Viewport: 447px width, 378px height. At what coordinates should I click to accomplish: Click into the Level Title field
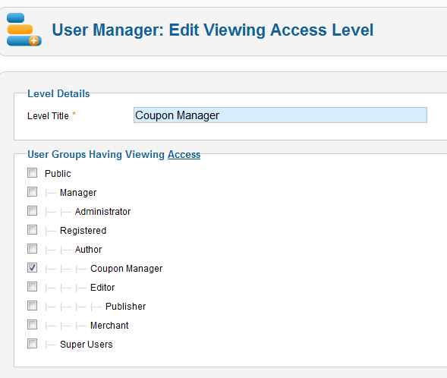280,115
